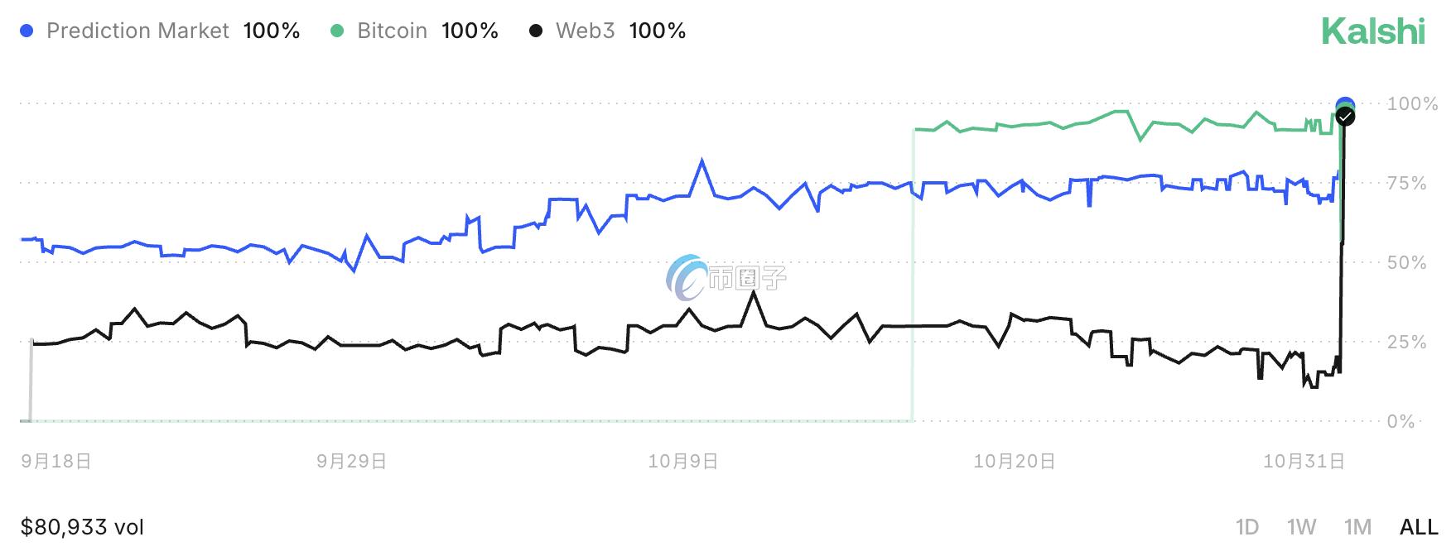This screenshot has width=1456, height=556.
Task: Select the 1M time range
Action: pyautogui.click(x=1357, y=527)
